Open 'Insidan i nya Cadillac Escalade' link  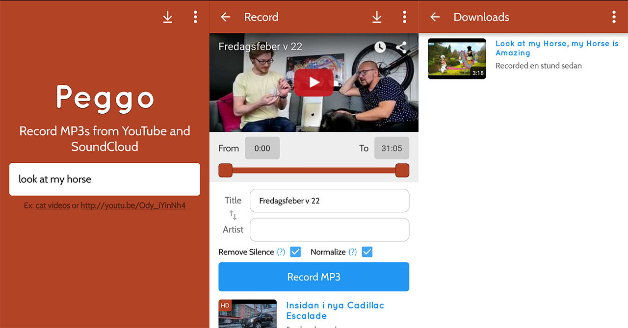[335, 310]
